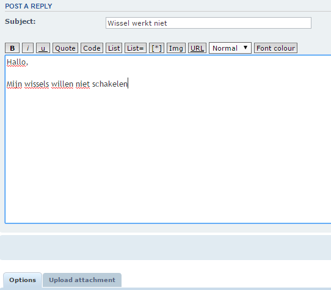
Task: Insert a Code block tag
Action: pos(92,48)
